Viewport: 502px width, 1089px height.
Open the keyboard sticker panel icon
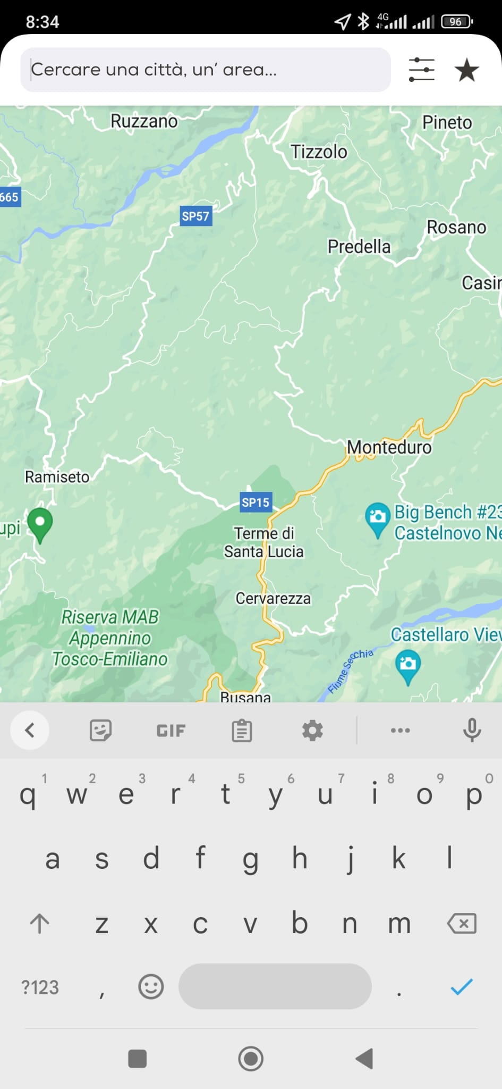100,731
